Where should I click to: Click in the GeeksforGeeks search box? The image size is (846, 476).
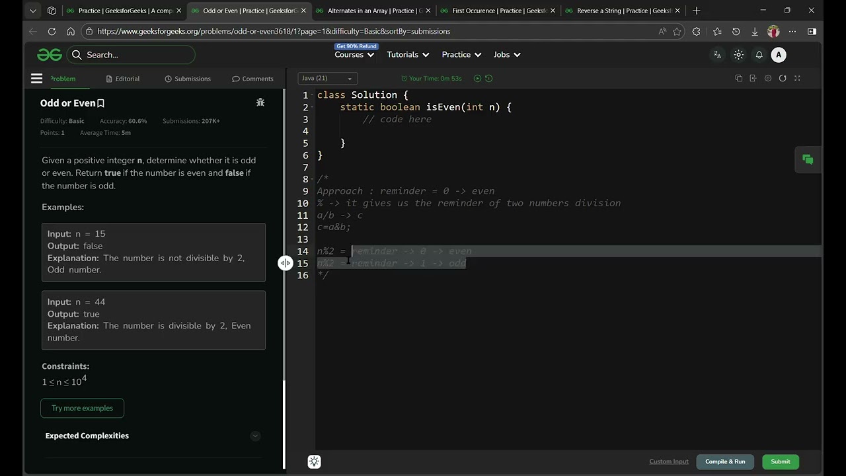pyautogui.click(x=132, y=55)
